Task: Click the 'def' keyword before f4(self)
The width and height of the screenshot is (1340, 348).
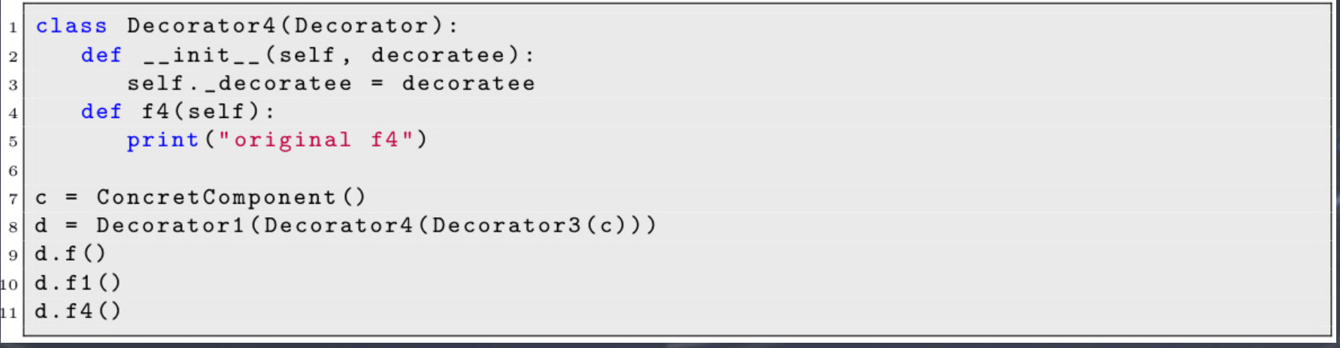Action: (101, 112)
